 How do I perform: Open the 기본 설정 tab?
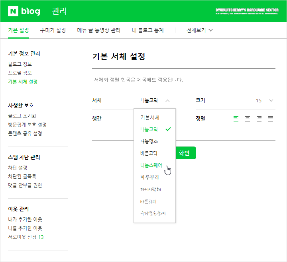18,30
